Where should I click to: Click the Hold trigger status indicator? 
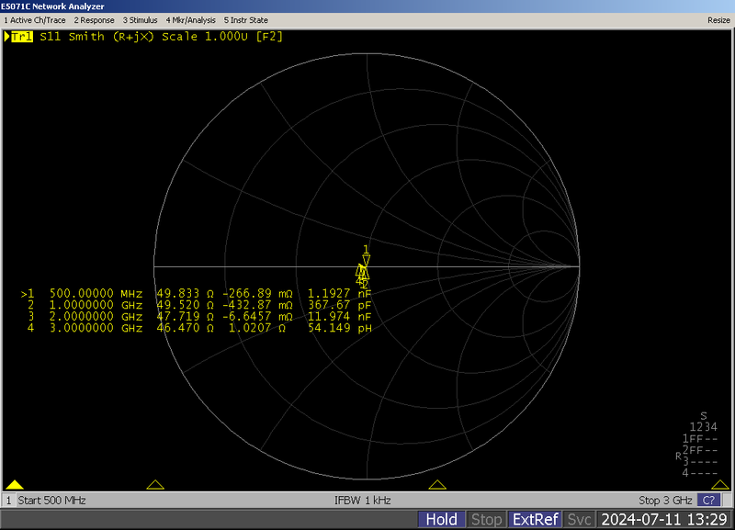pyautogui.click(x=442, y=520)
